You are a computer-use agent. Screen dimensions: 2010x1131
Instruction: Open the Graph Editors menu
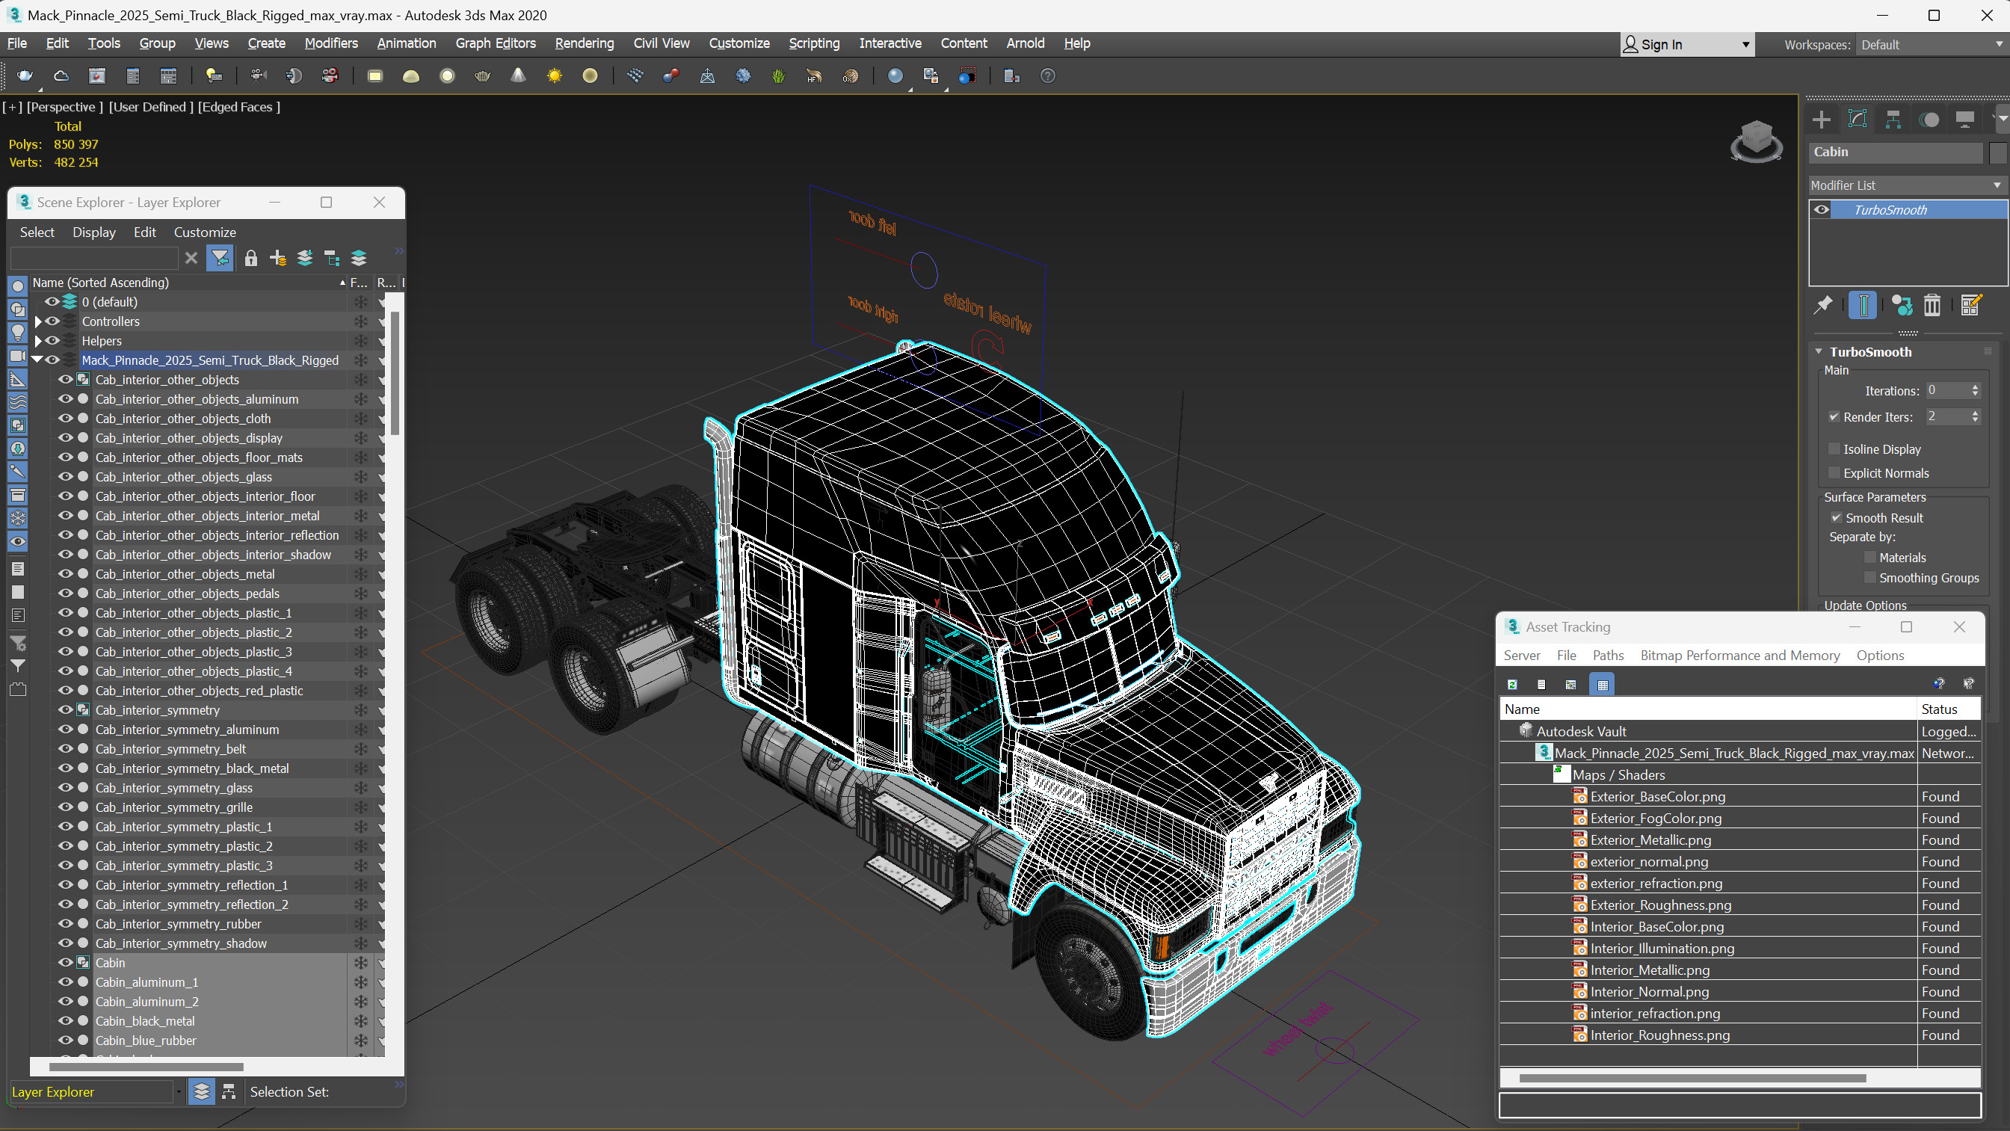tap(496, 43)
